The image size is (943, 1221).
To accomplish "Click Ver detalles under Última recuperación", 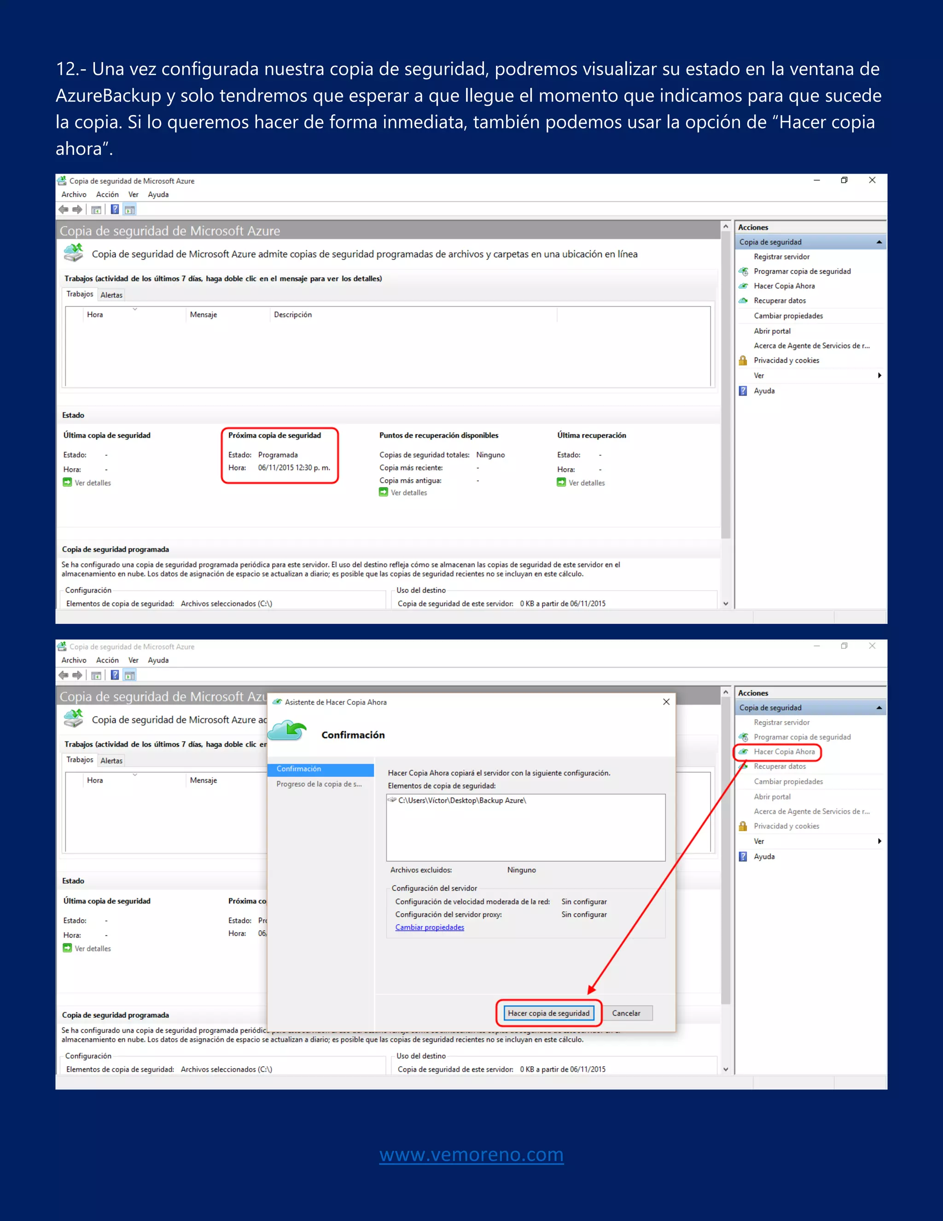I will point(587,483).
